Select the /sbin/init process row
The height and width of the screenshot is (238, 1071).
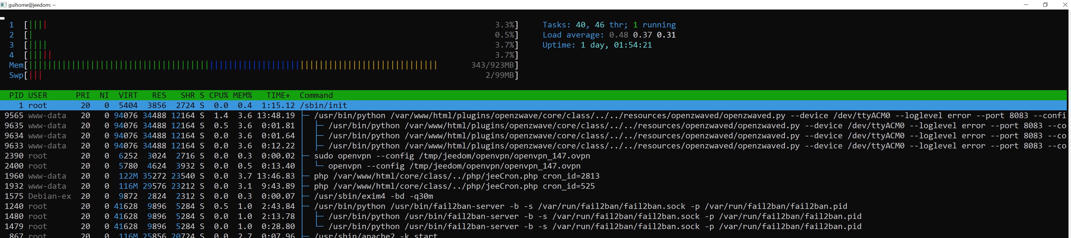[x=534, y=105]
